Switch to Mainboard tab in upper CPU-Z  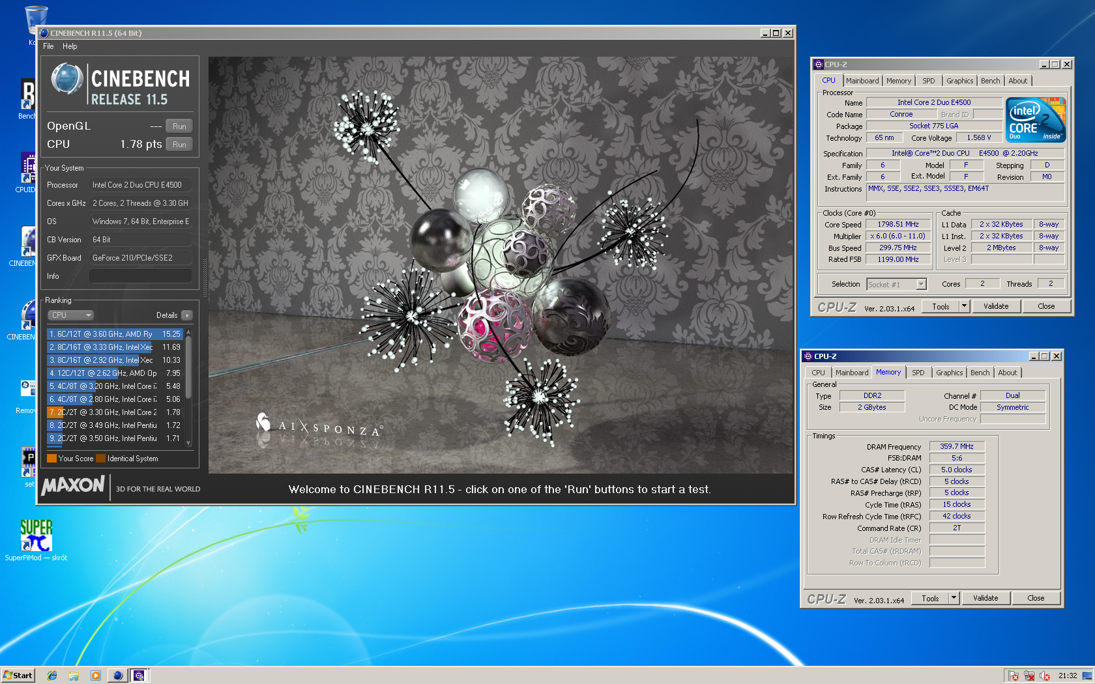(x=862, y=81)
